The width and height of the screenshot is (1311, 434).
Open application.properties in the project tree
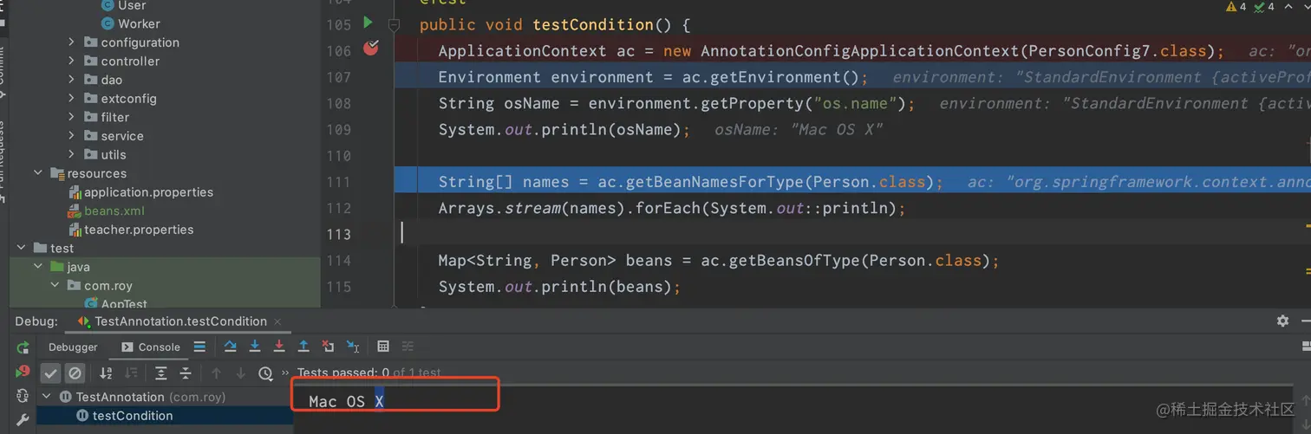(x=147, y=192)
